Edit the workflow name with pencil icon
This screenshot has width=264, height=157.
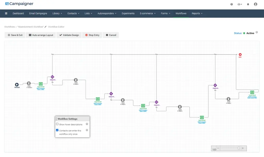pyautogui.click(x=46, y=27)
